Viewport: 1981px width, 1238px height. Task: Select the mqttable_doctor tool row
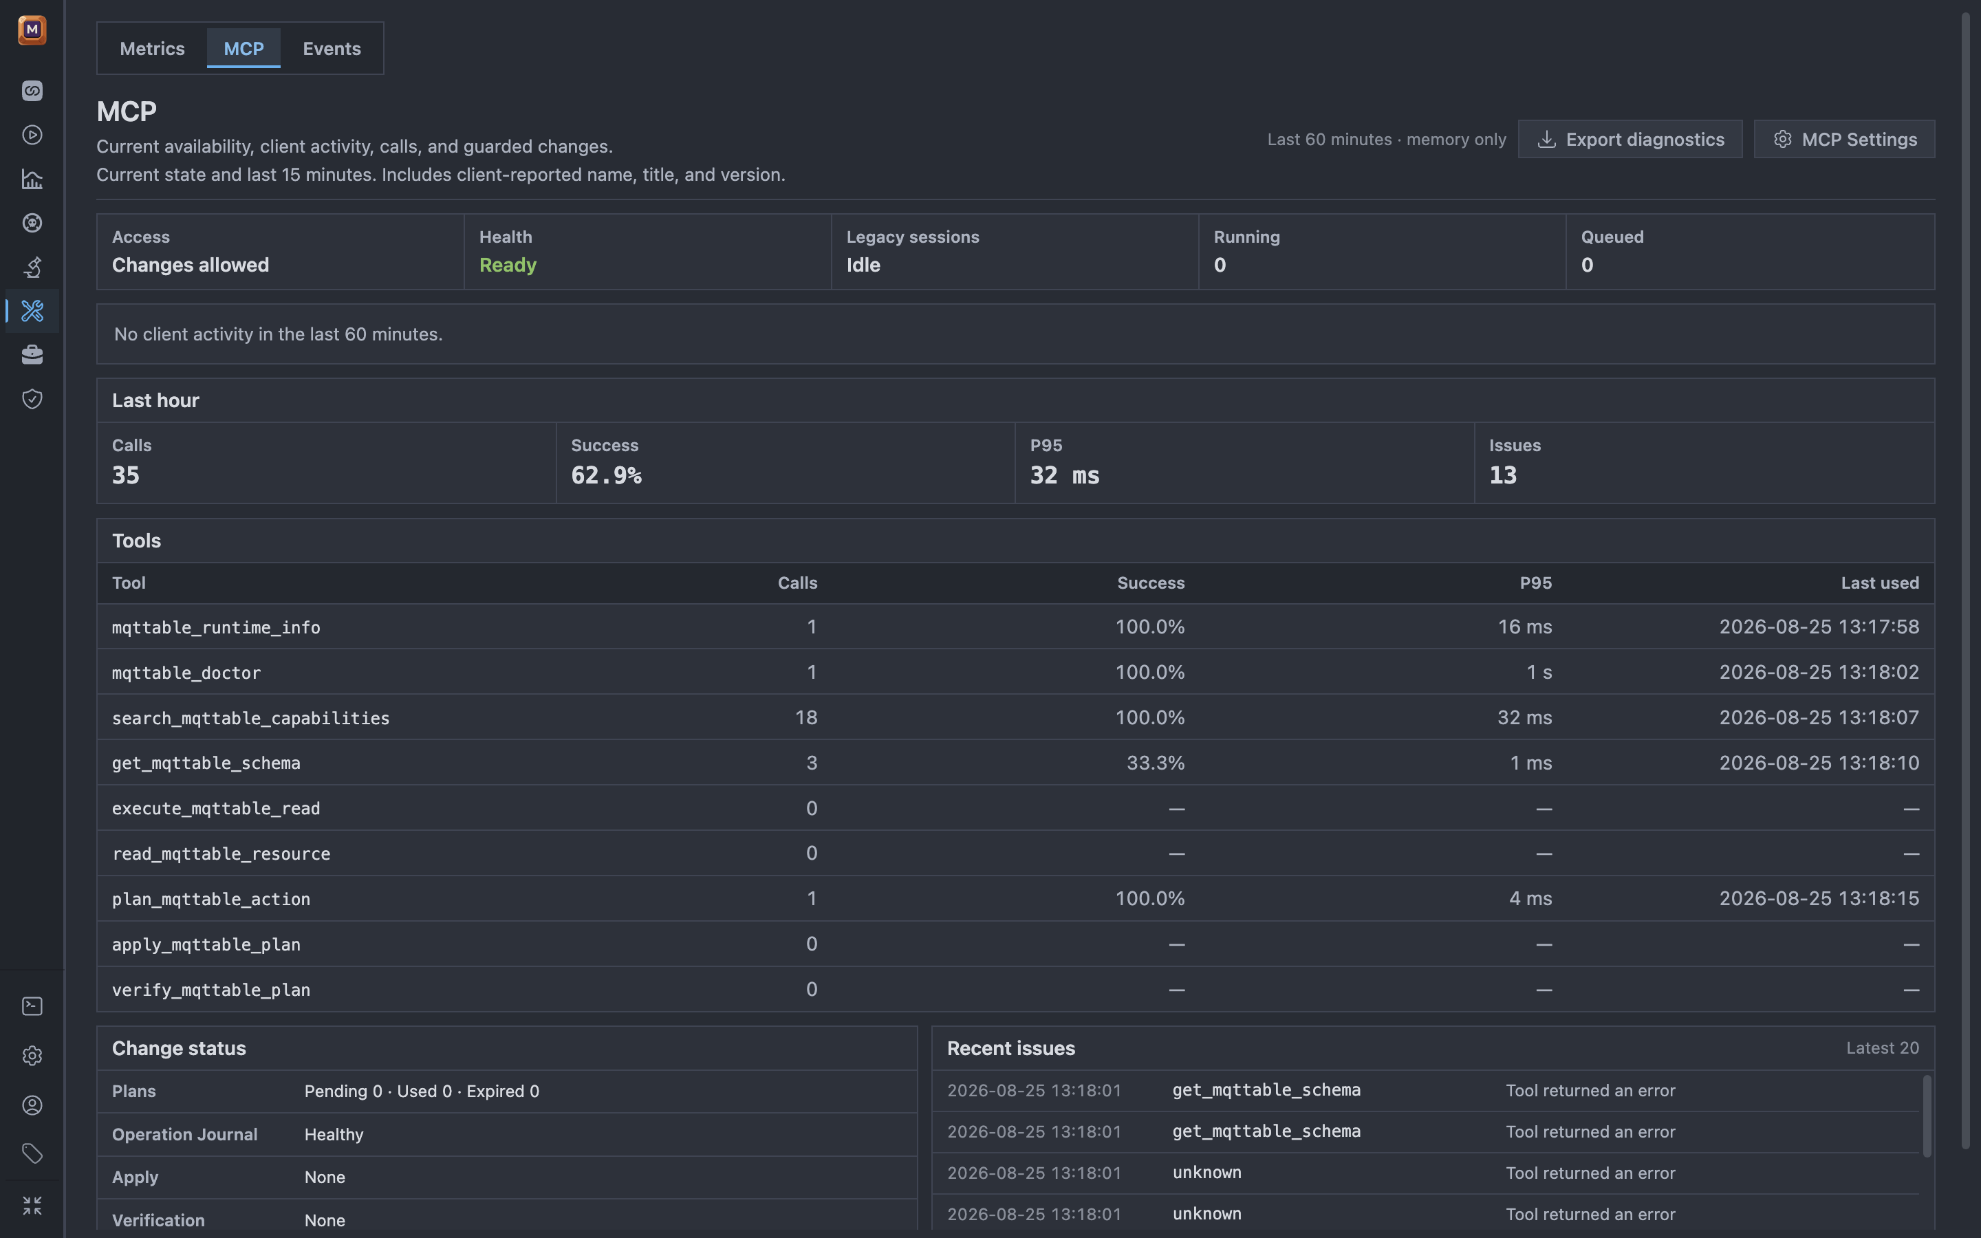click(x=1015, y=672)
